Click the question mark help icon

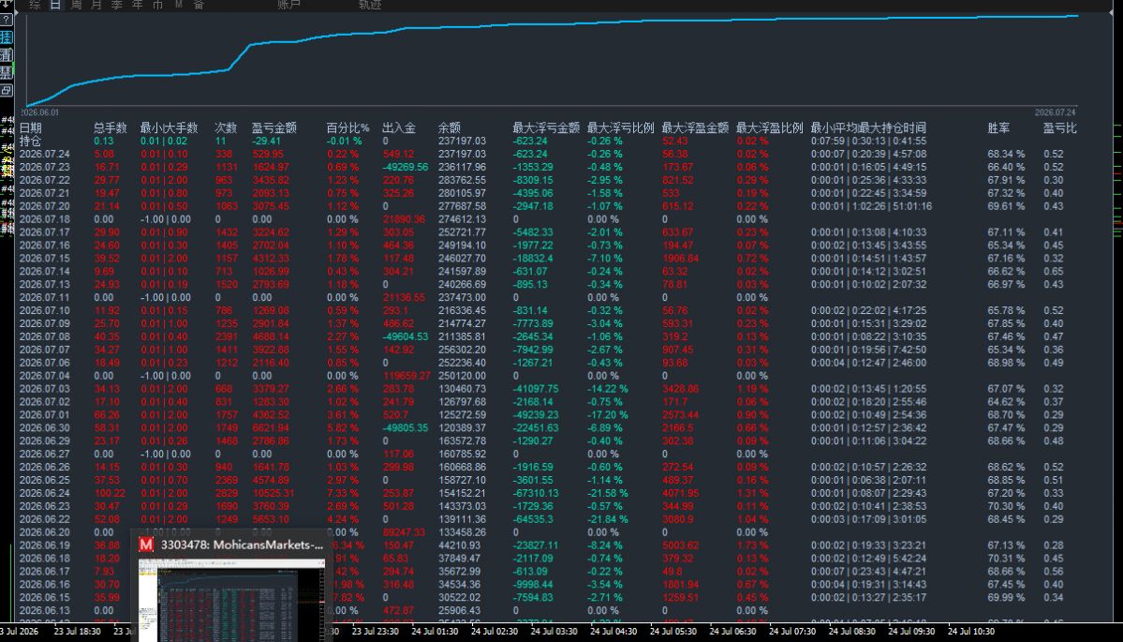(x=7, y=20)
